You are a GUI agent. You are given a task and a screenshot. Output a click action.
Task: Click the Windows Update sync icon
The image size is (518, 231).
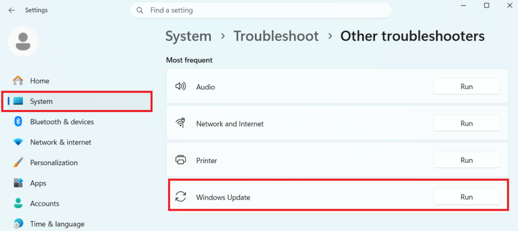[181, 197]
